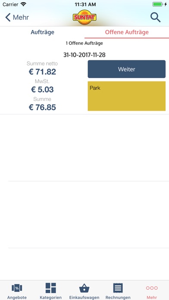Open the Einkaufswagen basket icon

[x=84, y=288]
